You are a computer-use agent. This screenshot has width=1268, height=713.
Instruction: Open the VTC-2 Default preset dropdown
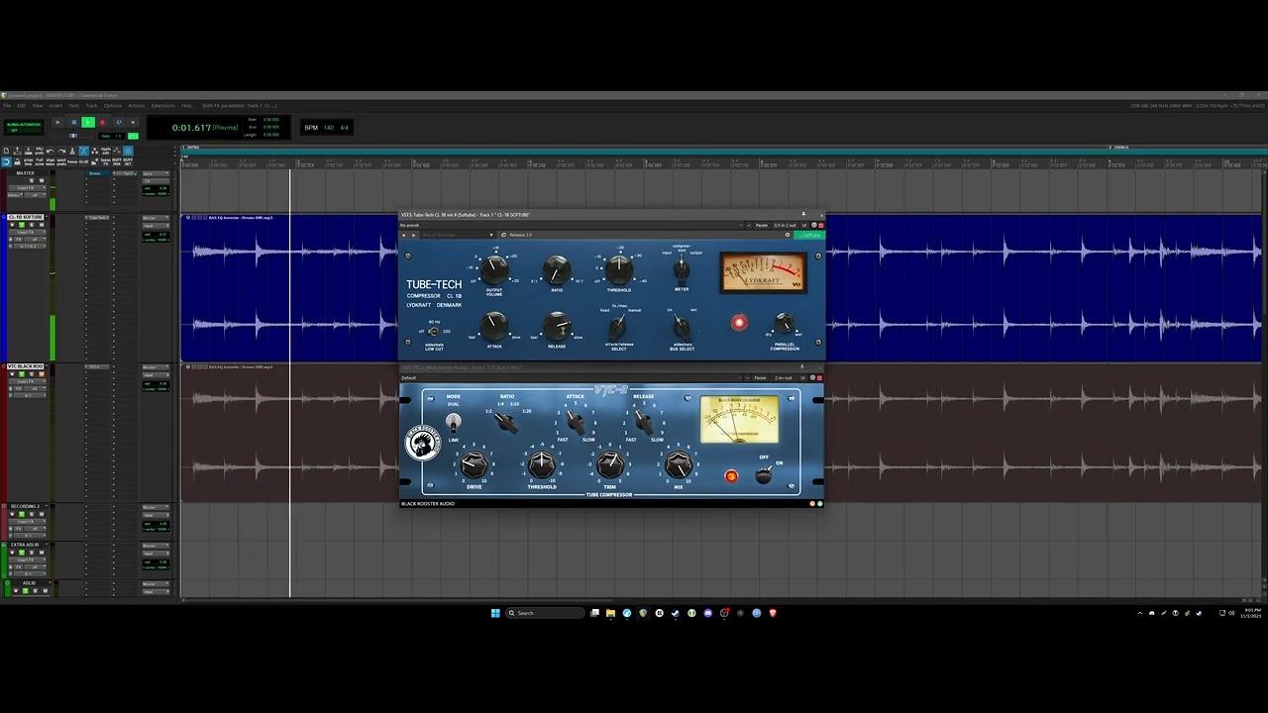[570, 377]
